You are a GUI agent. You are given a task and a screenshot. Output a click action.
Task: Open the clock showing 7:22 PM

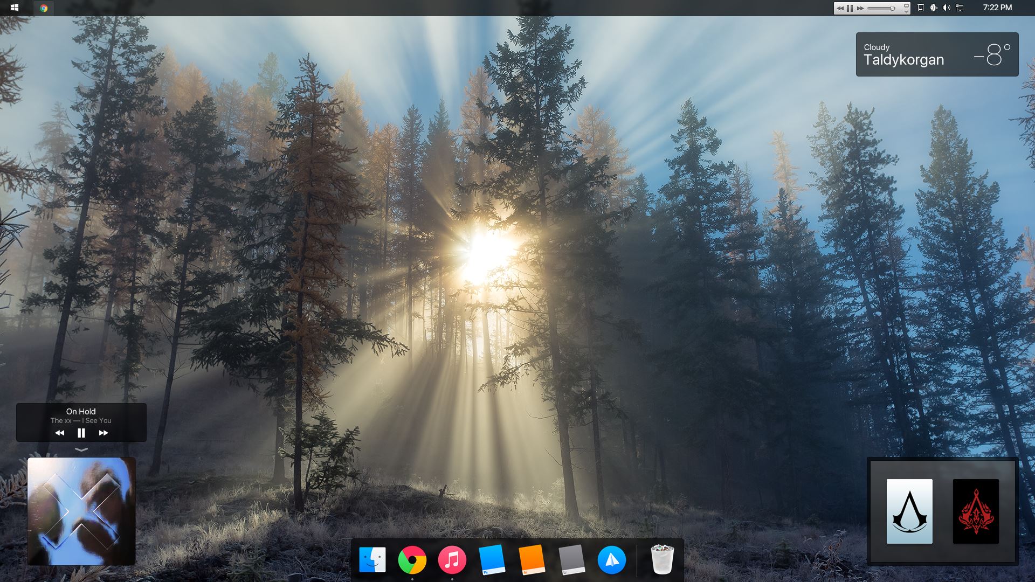click(x=997, y=8)
